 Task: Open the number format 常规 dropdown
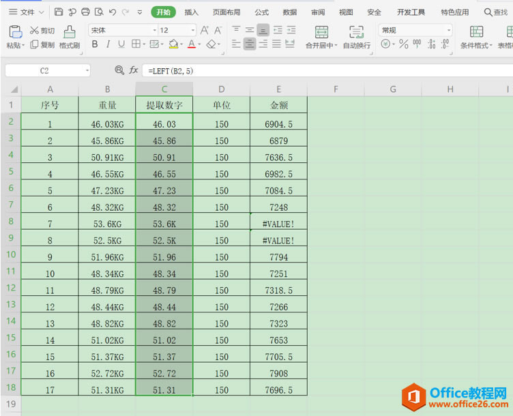pyautogui.click(x=449, y=31)
